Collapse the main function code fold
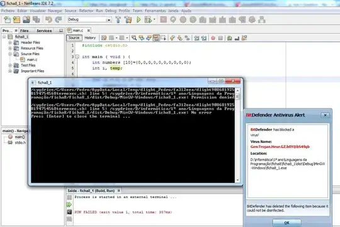The height and width of the screenshot is (227, 340). coord(77,57)
